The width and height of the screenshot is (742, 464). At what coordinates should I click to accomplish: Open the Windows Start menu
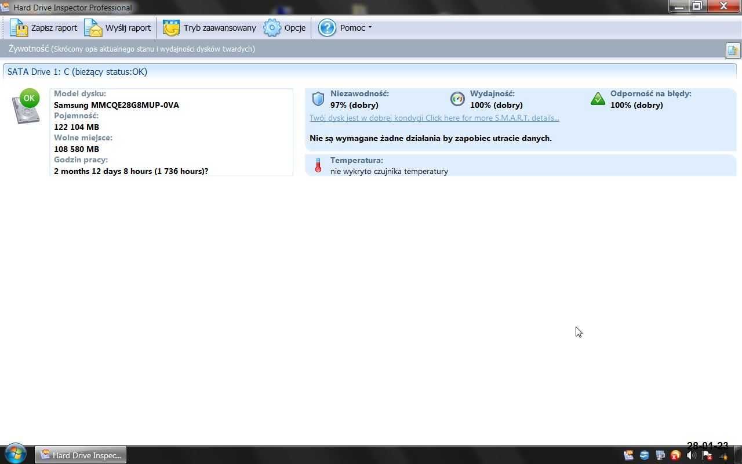pos(15,454)
